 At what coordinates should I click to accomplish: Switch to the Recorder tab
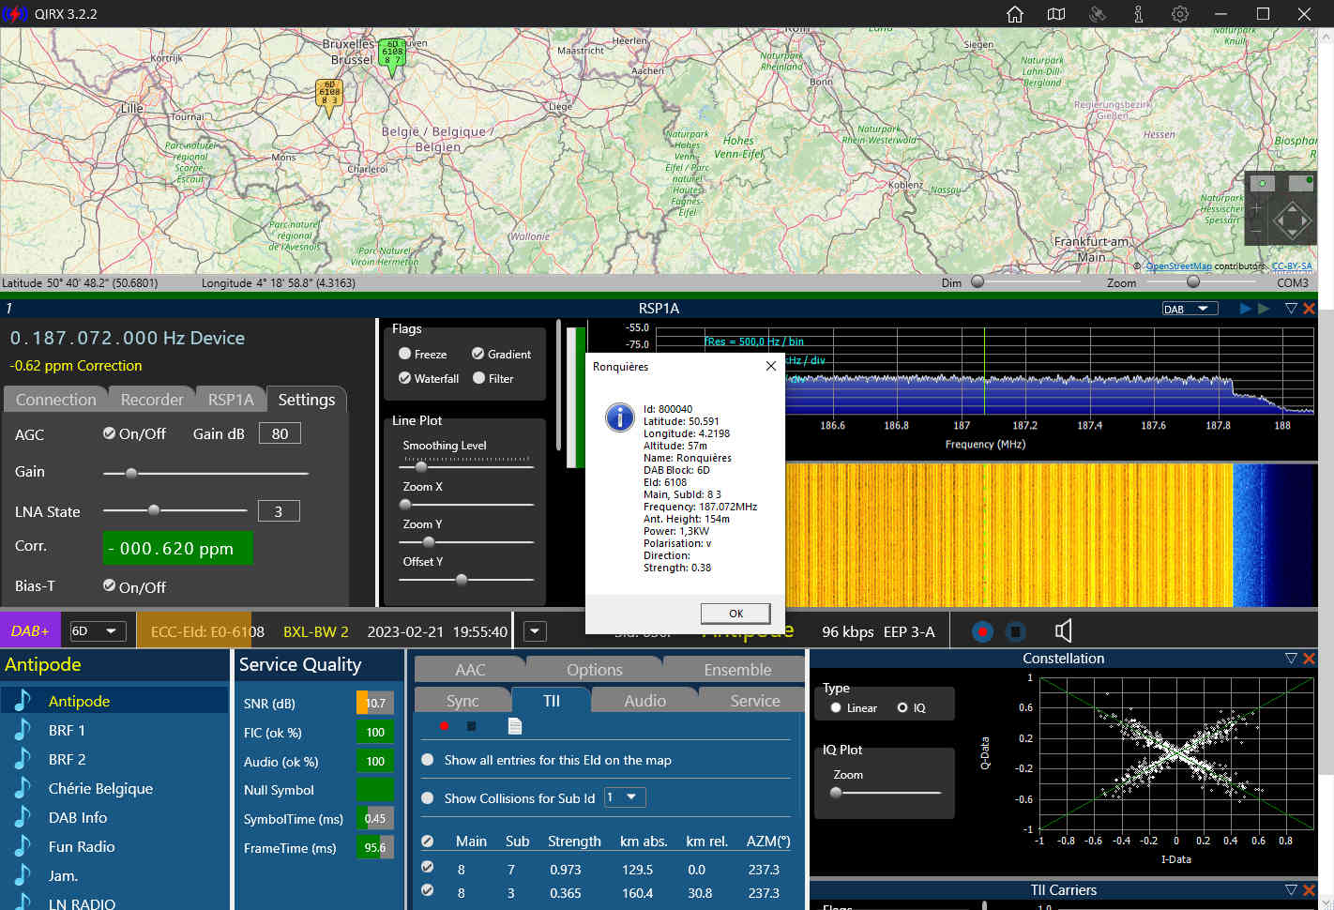click(x=151, y=400)
